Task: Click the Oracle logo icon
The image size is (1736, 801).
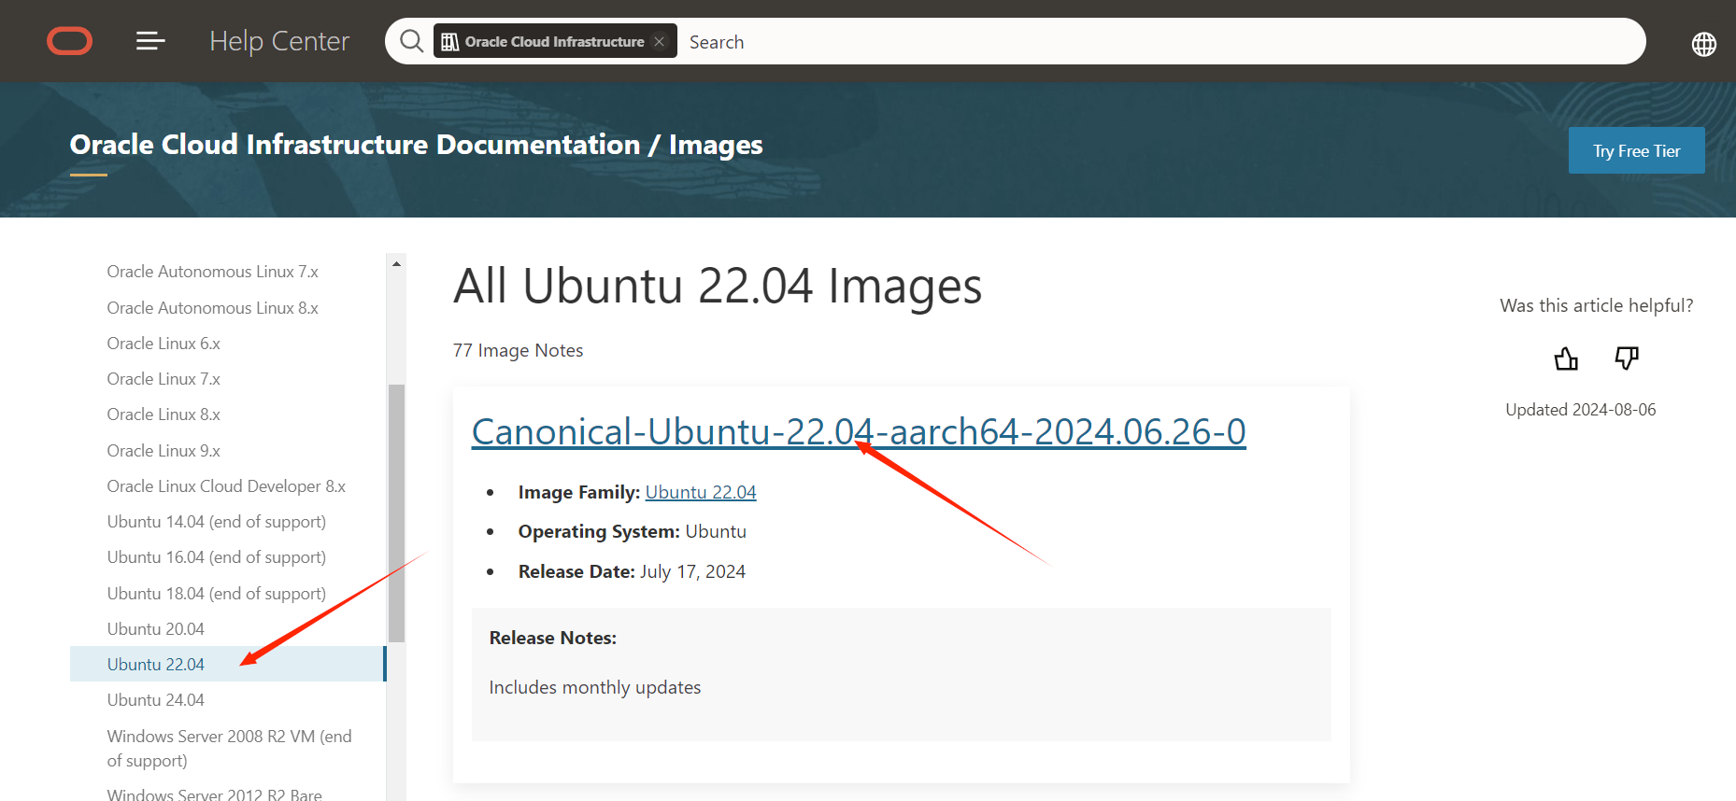Action: [x=69, y=41]
